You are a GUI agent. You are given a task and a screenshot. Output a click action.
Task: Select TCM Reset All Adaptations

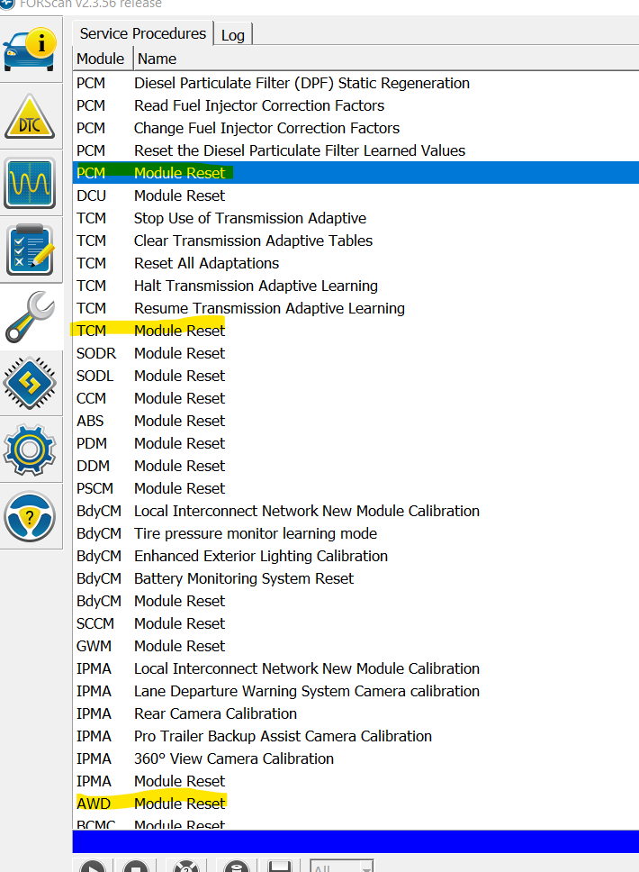(x=355, y=263)
